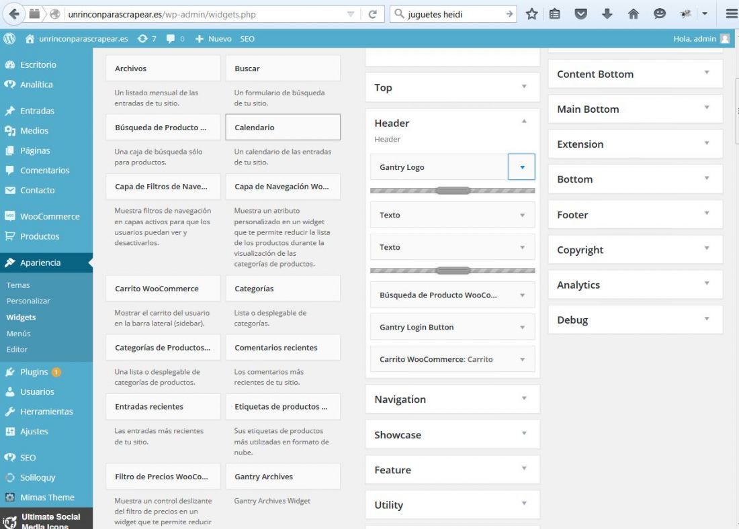
Task: Open the SEO admin bar link
Action: click(247, 39)
